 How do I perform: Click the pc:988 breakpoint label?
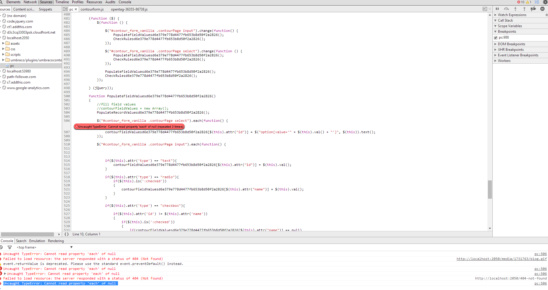504,38
